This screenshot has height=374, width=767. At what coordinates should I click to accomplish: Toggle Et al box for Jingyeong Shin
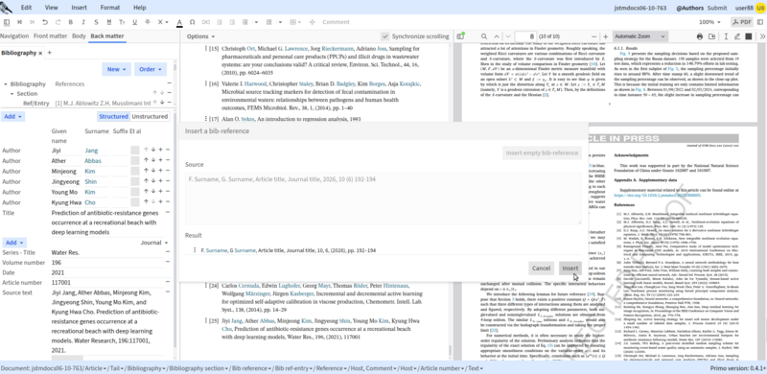(x=134, y=181)
